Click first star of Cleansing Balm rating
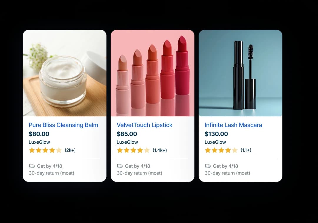Viewport: 318px width, 223px height. (x=32, y=150)
